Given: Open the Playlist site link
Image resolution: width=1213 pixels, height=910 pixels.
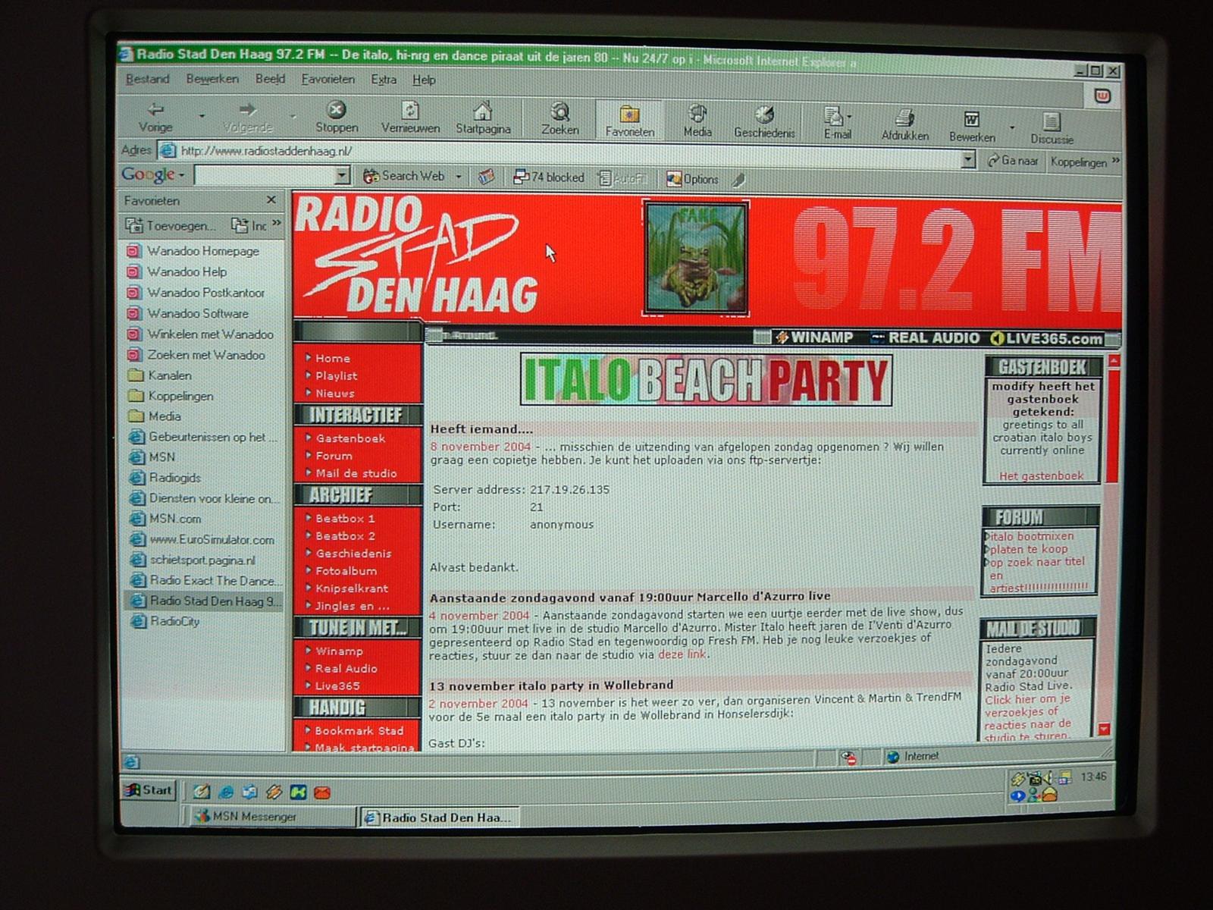Looking at the screenshot, I should coord(337,375).
